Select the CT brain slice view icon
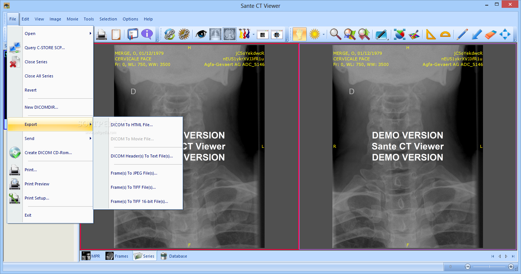The height and width of the screenshot is (274, 521). click(x=230, y=34)
